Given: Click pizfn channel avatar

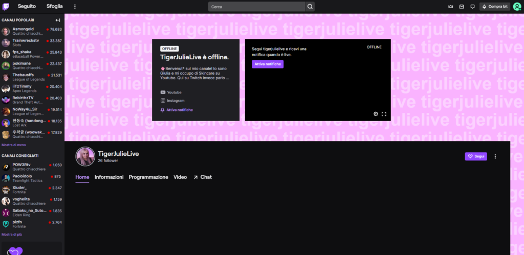Looking at the screenshot, I should [6, 224].
